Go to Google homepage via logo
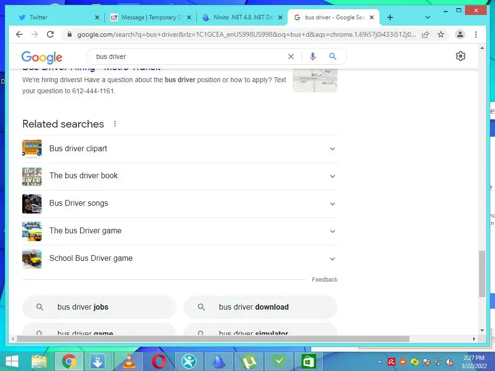Image resolution: width=495 pixels, height=371 pixels. pos(42,57)
